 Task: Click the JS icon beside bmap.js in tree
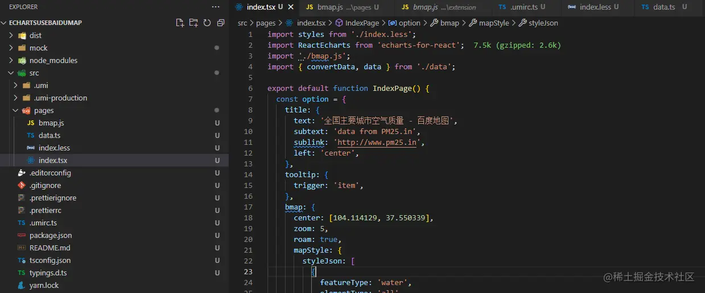tap(31, 123)
